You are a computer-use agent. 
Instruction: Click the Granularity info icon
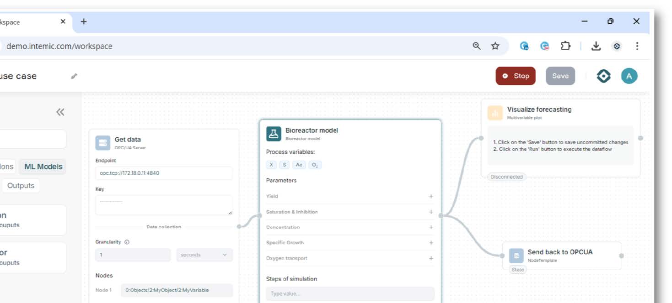tap(127, 242)
